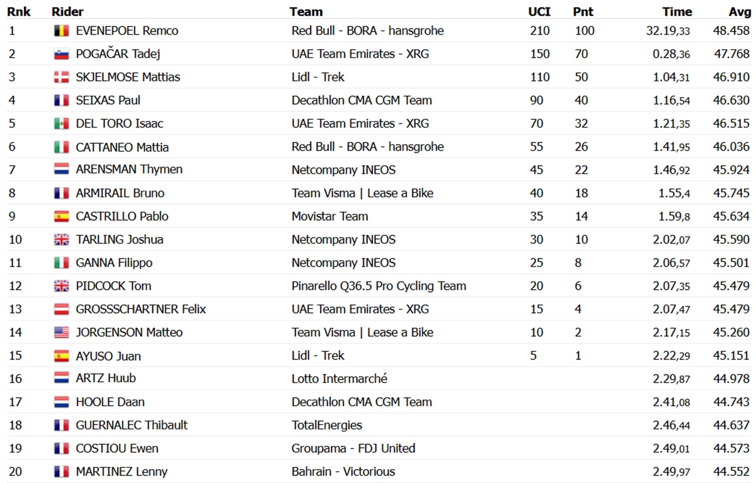Open TotalEnergies team link
The width and height of the screenshot is (756, 483).
(327, 426)
